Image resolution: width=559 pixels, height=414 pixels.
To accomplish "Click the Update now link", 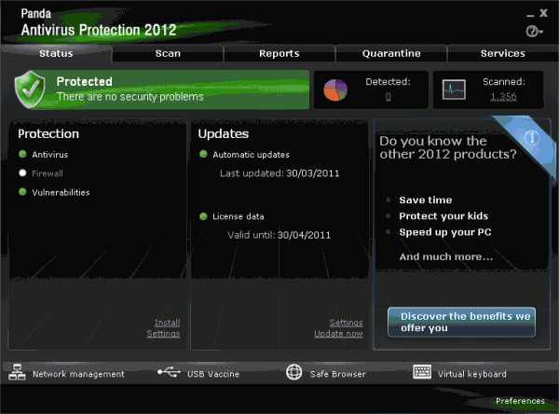I will click(338, 334).
